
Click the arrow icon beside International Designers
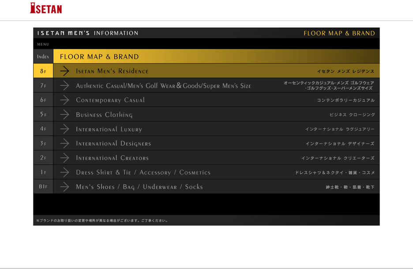click(64, 143)
